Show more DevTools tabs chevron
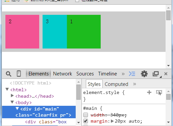 (x=123, y=74)
